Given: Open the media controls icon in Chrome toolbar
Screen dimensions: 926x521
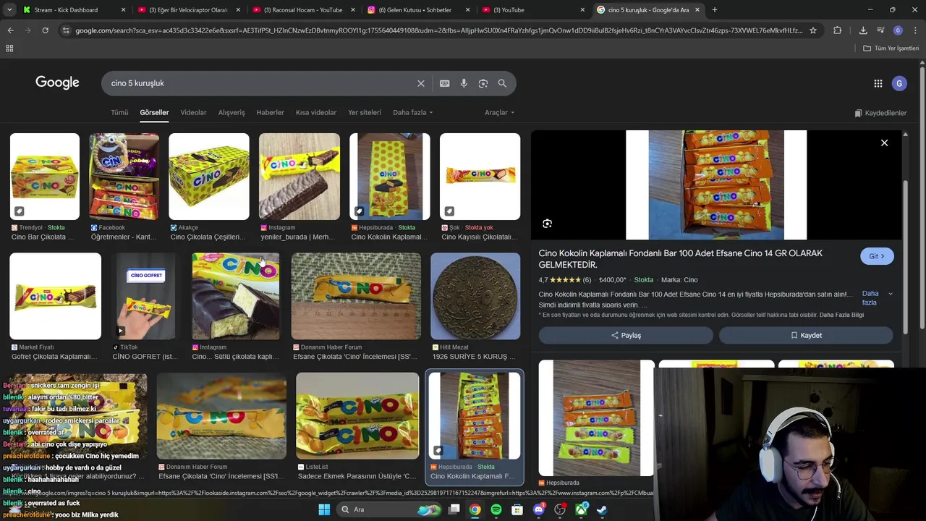Looking at the screenshot, I should coord(880,30).
